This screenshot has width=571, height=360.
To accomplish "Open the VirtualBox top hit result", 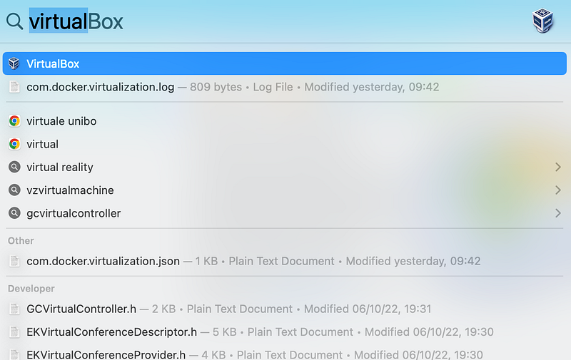I will (284, 63).
